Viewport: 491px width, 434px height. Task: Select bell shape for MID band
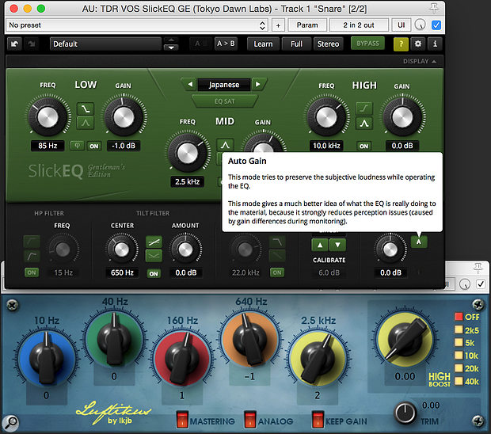tap(225, 145)
